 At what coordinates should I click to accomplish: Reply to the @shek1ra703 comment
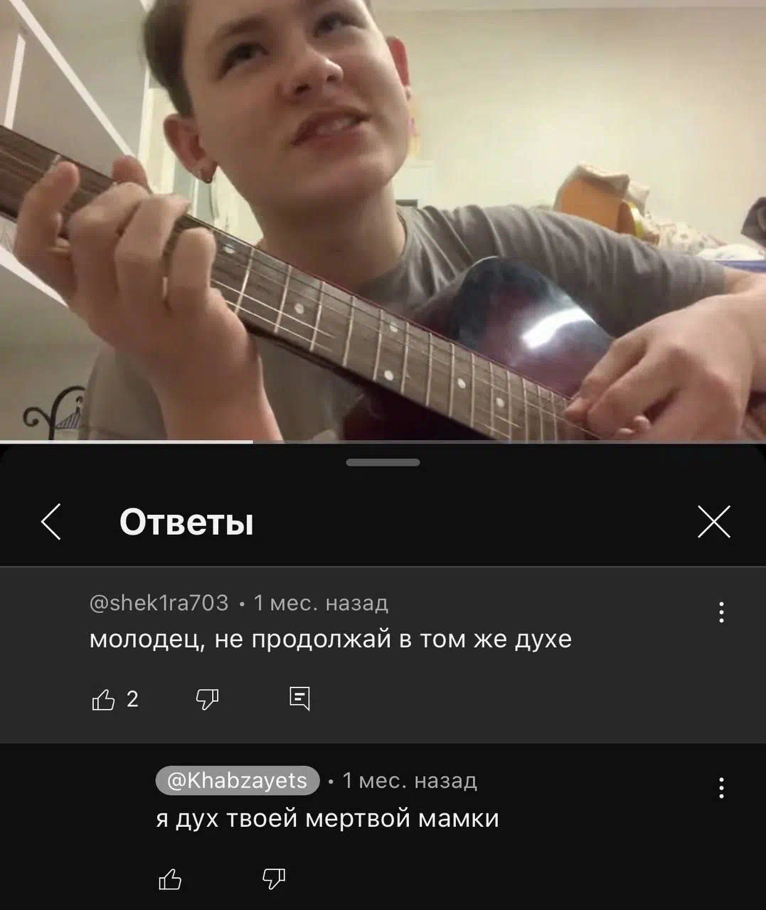point(300,700)
